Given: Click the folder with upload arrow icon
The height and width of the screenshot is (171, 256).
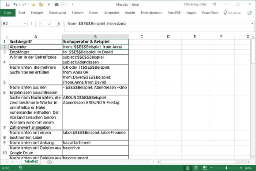Looking at the screenshot, I should click(x=41, y=4).
